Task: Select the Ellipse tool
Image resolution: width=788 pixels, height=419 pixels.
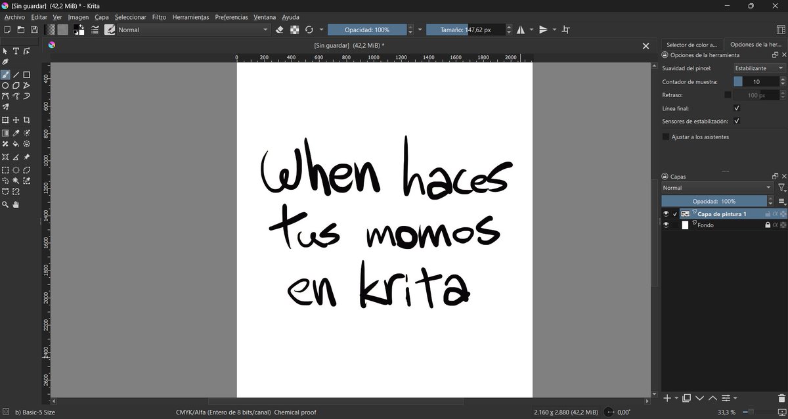Action: point(5,85)
